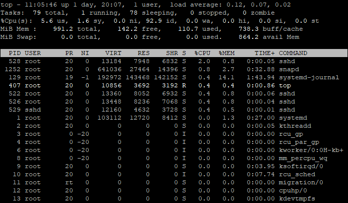The image size is (348, 203).
Task: Select PID 528 in the process list
Action: click(15, 61)
